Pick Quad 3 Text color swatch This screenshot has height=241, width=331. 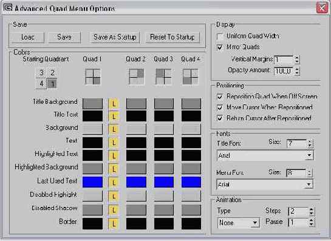(164, 143)
